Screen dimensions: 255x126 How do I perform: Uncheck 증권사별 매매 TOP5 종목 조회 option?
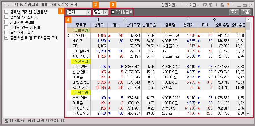pos(6,37)
